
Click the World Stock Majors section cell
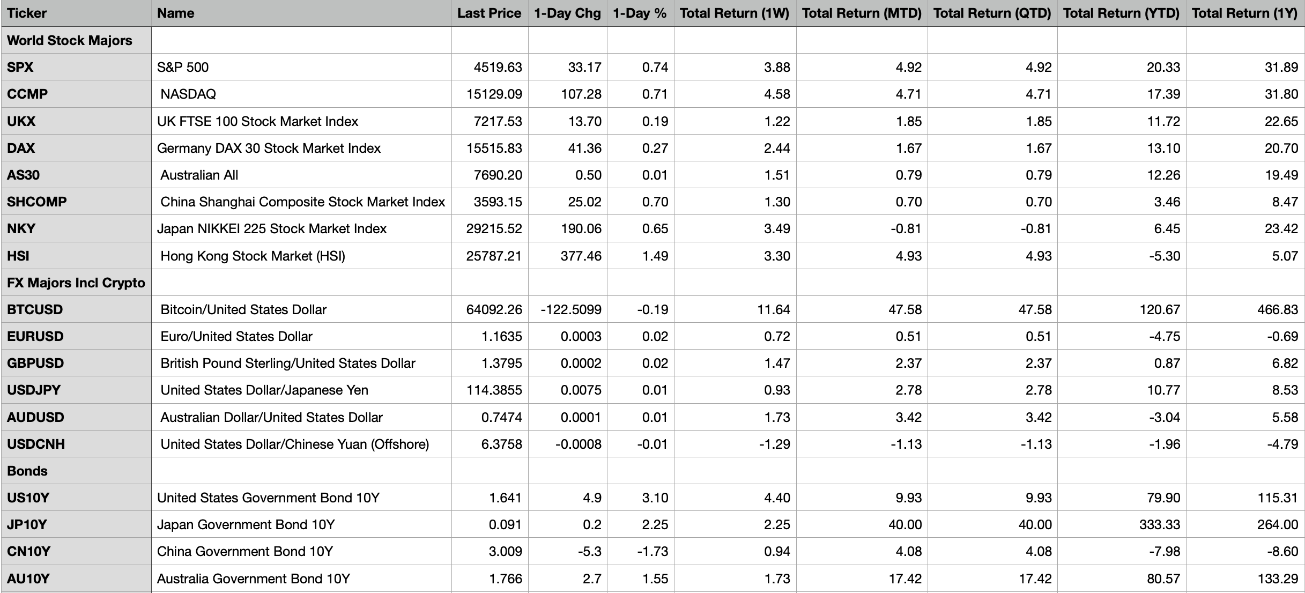coord(76,40)
